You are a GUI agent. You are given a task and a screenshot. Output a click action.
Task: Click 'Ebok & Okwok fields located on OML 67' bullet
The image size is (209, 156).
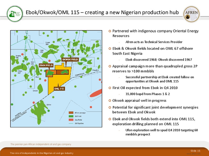153,51
